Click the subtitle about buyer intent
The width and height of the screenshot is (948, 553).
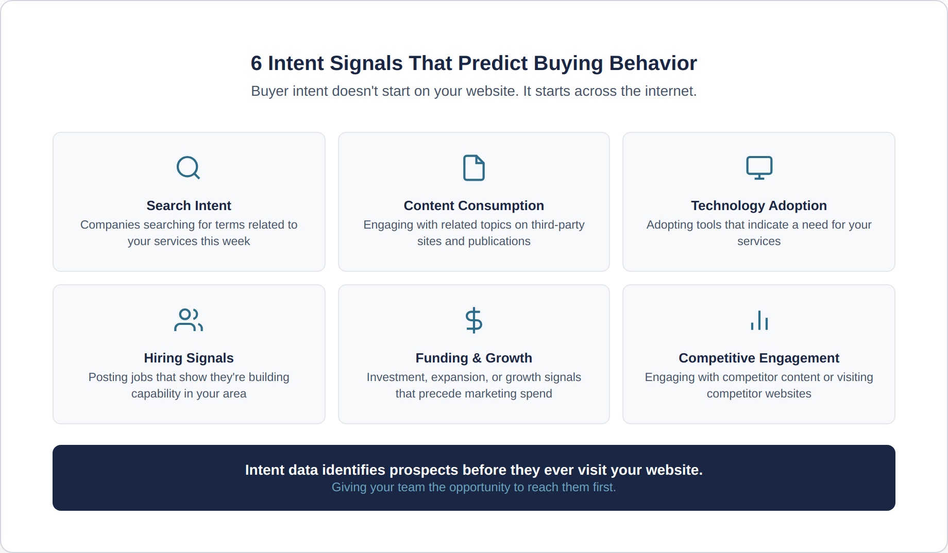(x=473, y=91)
